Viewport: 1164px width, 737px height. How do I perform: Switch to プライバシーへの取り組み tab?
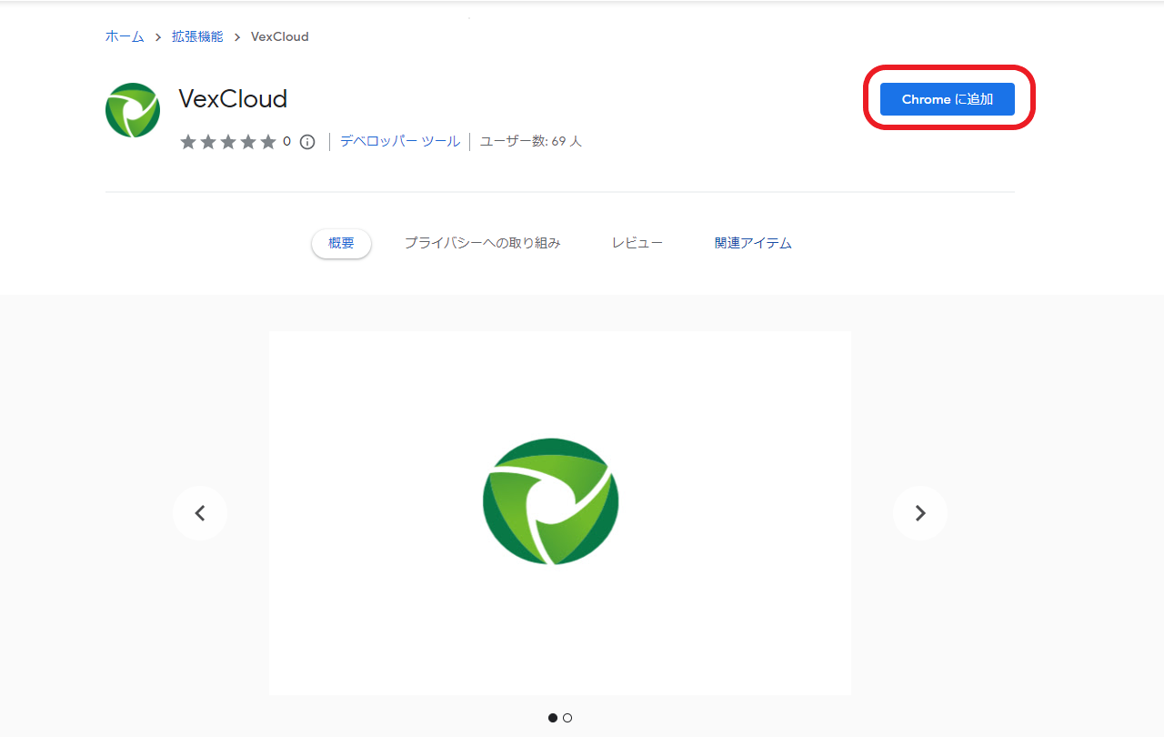coord(482,244)
